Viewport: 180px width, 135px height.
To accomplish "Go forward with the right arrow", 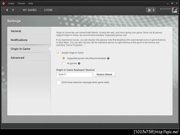I will [13, 10].
